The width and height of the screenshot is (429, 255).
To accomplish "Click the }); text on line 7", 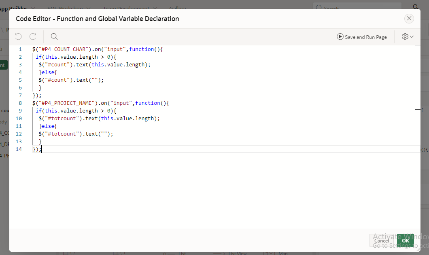I will click(x=37, y=96).
